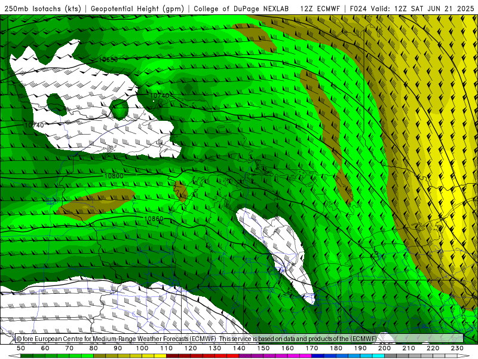Click the color bar's right end arrow
The height and width of the screenshot is (359, 478).
(x=464, y=356)
